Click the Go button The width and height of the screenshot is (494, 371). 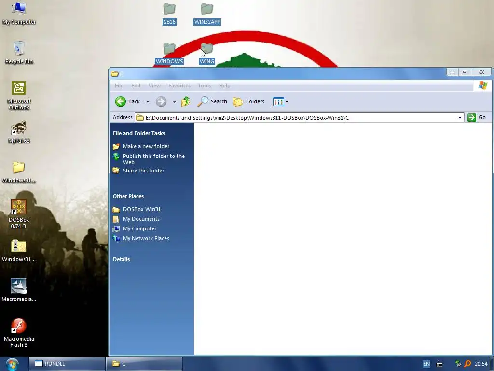pos(477,117)
